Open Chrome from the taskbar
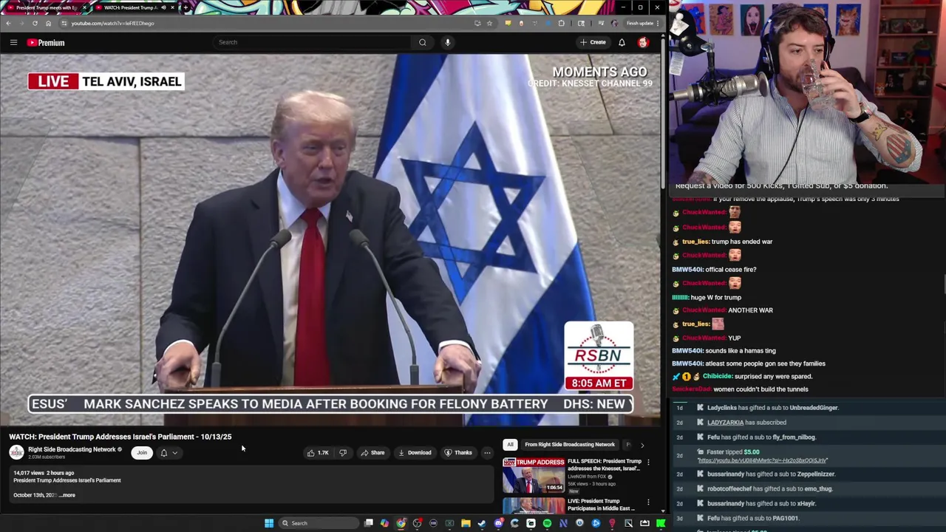The height and width of the screenshot is (532, 946). click(x=401, y=523)
